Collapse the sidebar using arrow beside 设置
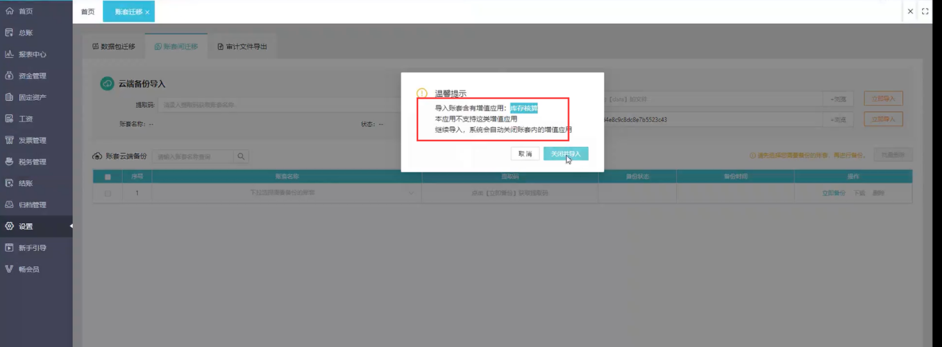 click(x=71, y=226)
